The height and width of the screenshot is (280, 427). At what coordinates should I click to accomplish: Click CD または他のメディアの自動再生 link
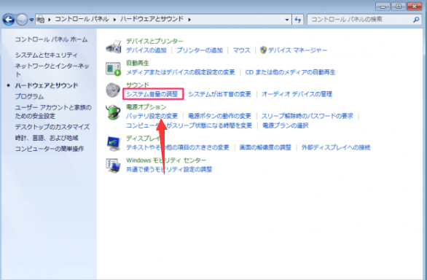pyautogui.click(x=290, y=72)
